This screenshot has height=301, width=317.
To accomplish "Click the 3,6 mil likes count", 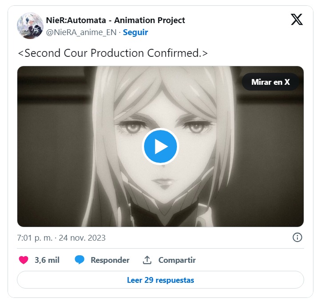I will [x=47, y=260].
